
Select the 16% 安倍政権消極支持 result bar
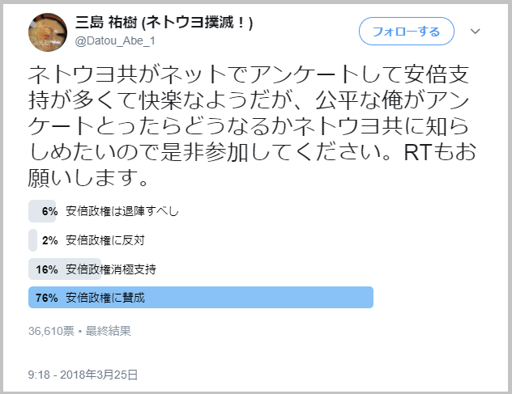click(65, 269)
